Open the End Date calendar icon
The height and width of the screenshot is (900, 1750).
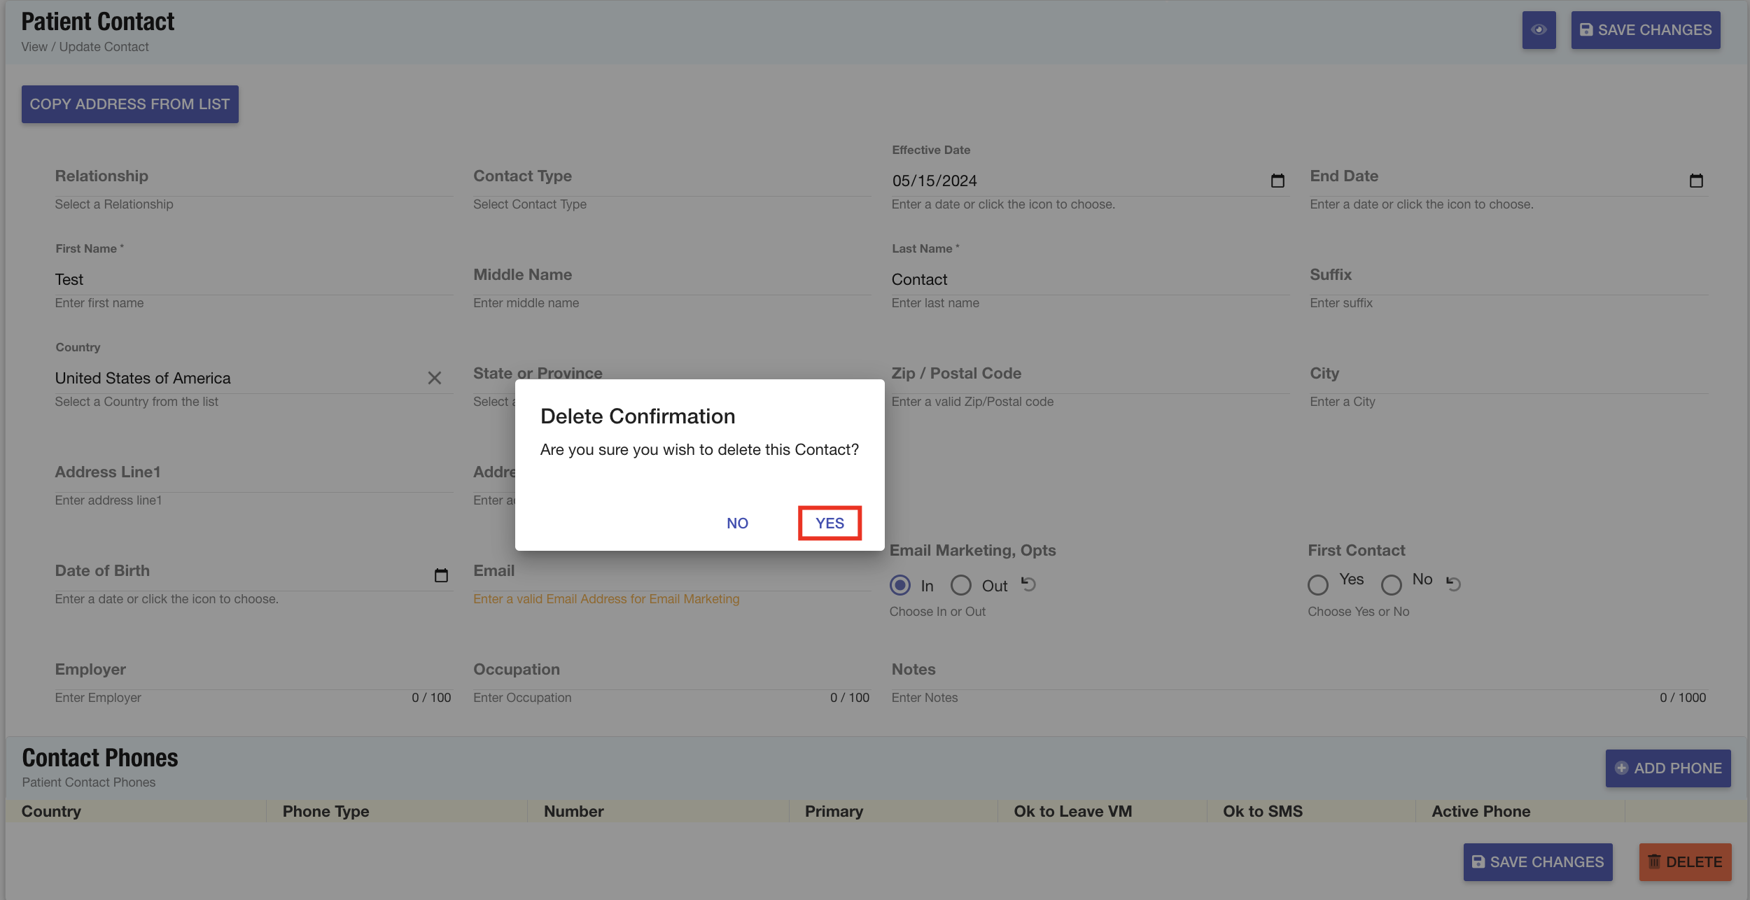click(x=1695, y=181)
